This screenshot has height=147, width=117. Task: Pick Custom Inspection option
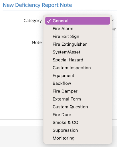coord(78,68)
